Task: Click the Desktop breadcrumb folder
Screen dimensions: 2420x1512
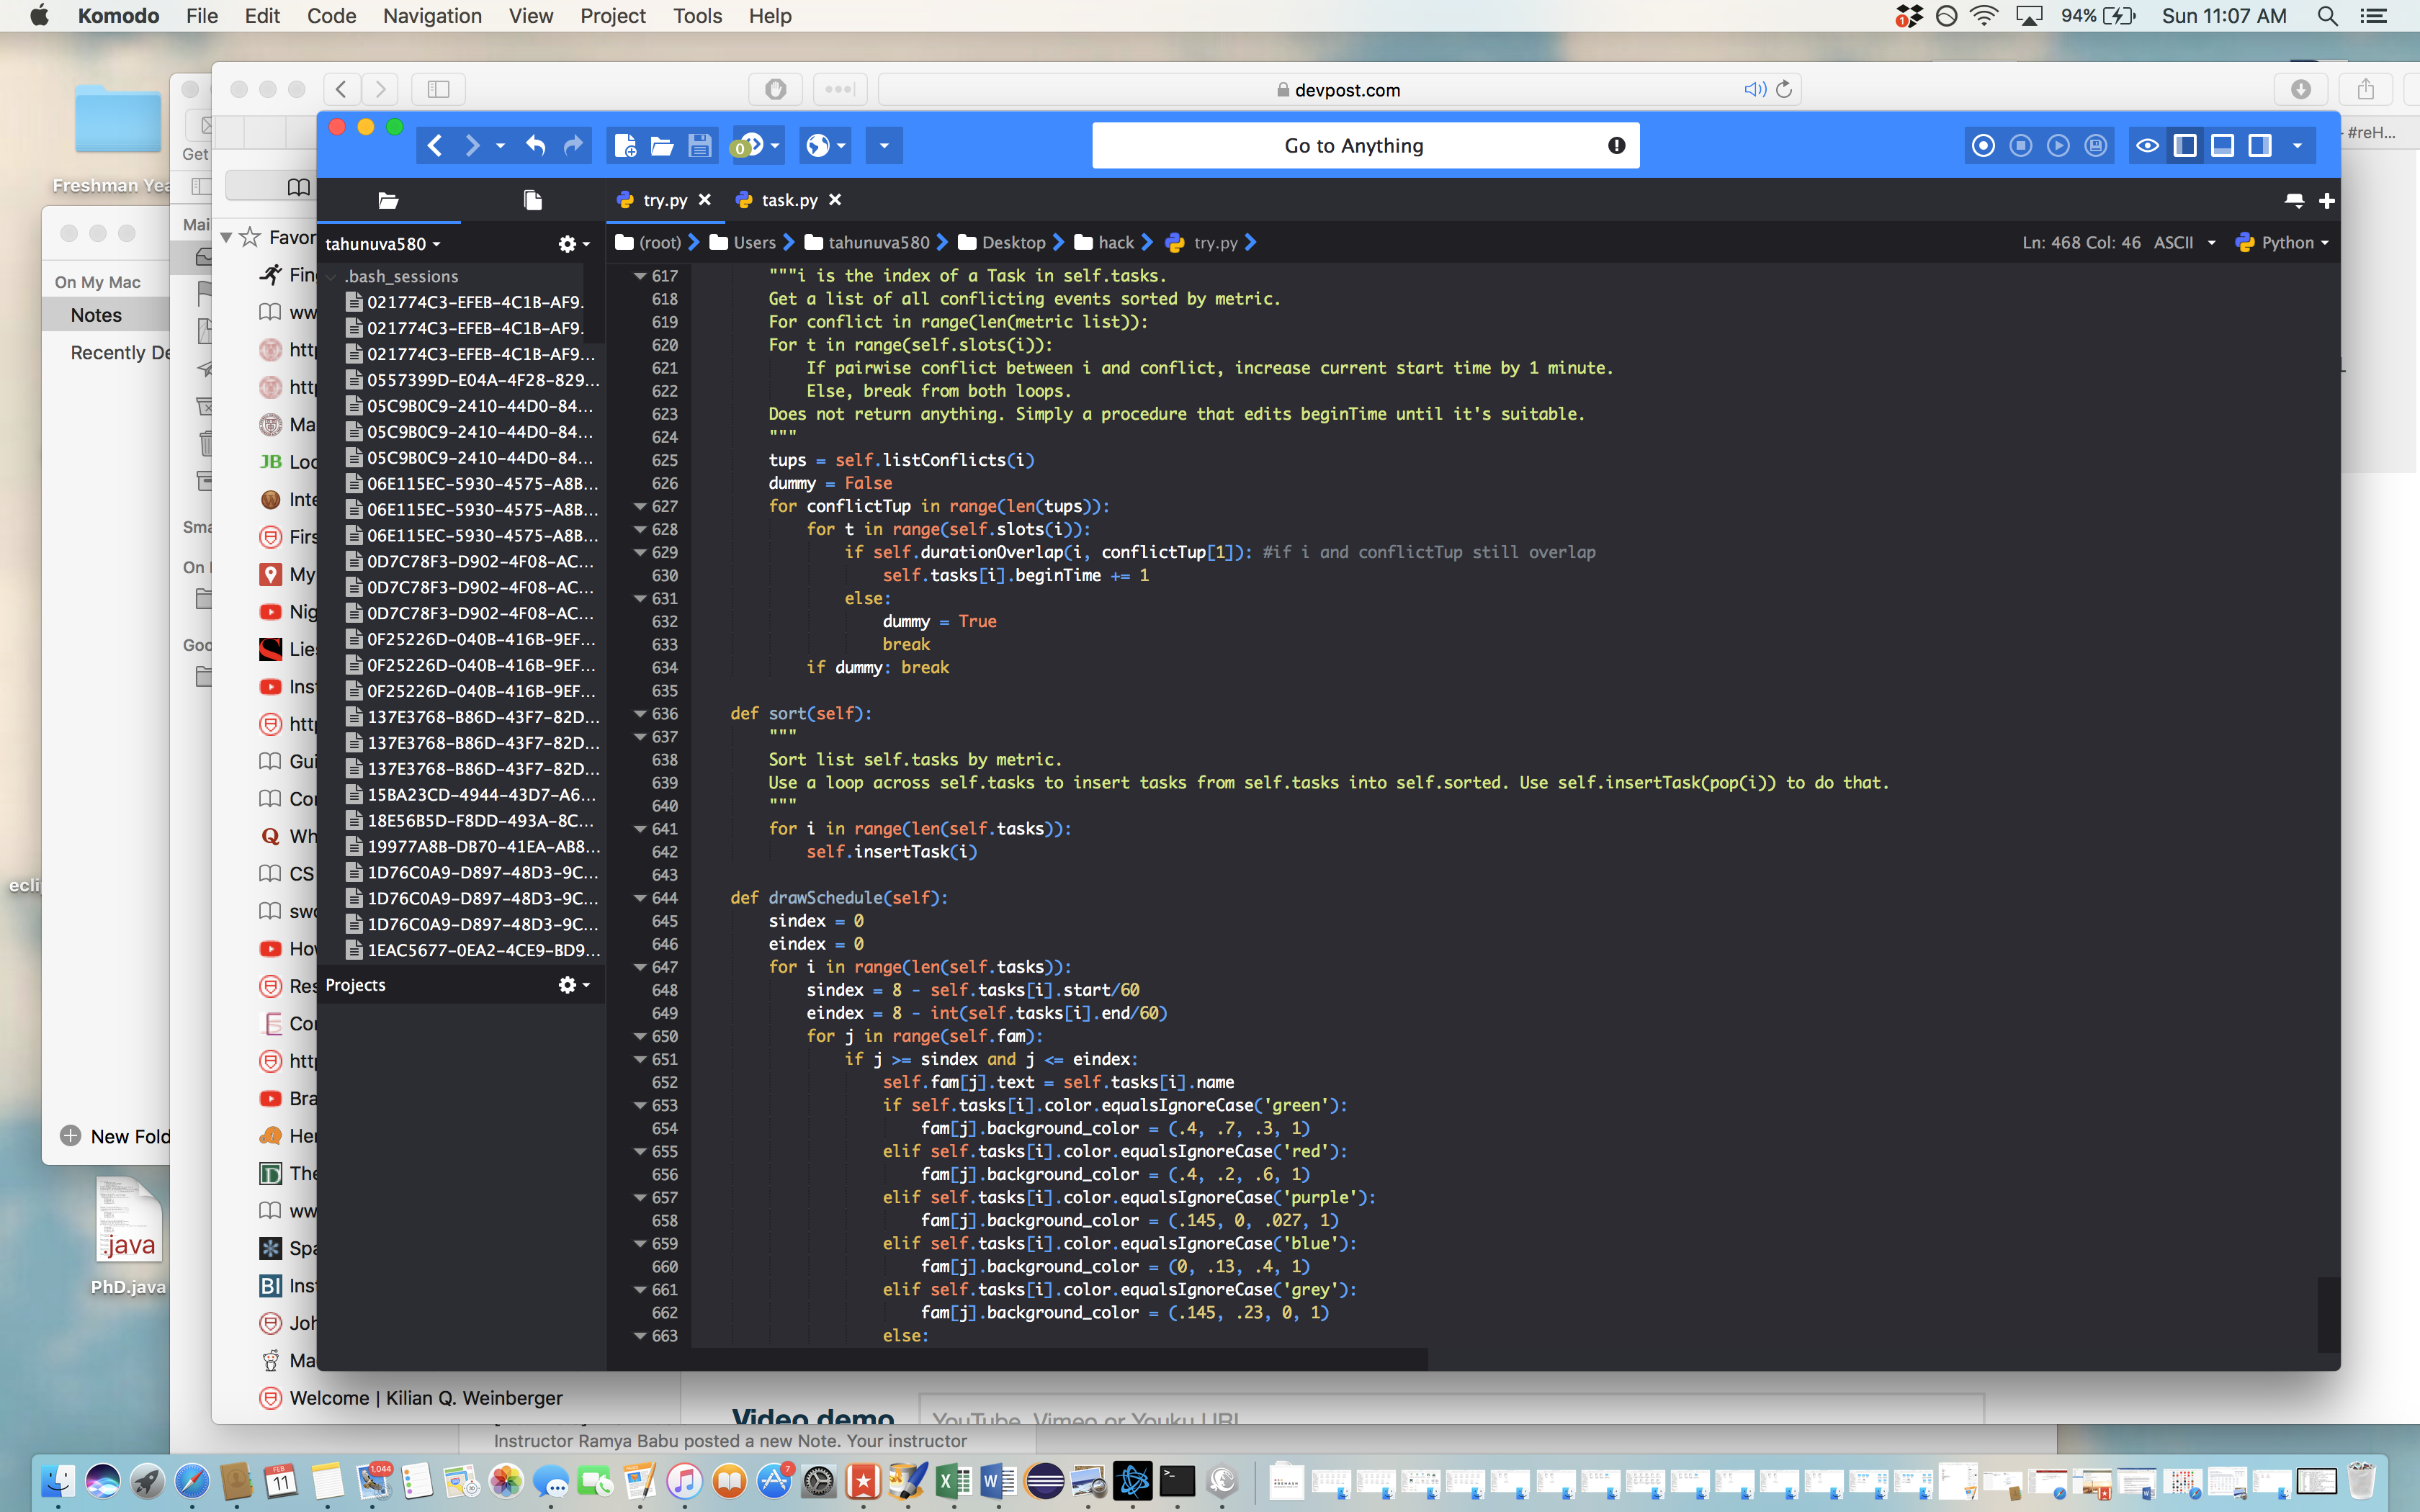Action: click(1012, 243)
